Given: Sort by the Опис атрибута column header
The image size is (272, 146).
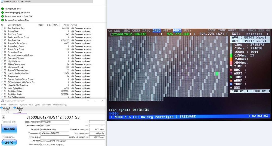Looking at the screenshot, I should point(22,25).
